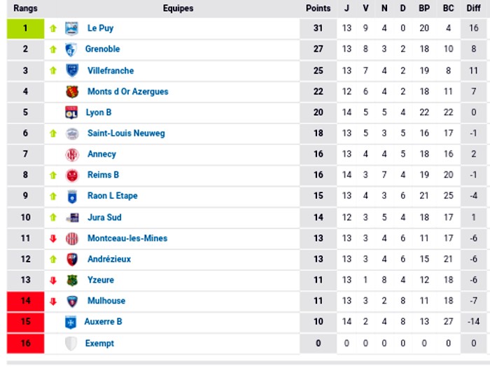Click the Grenoble club logo
This screenshot has width=490, height=368.
(x=71, y=50)
